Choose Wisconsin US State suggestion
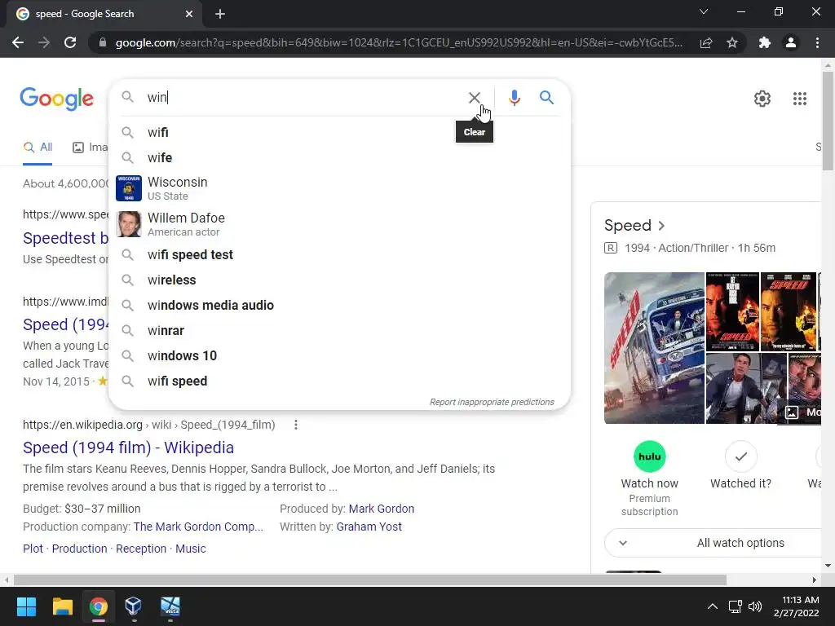This screenshot has height=626, width=835. click(x=339, y=188)
